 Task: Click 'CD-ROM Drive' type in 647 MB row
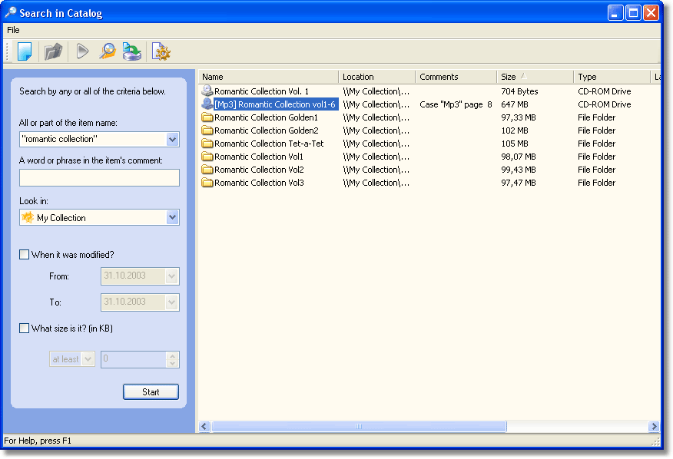click(x=605, y=104)
